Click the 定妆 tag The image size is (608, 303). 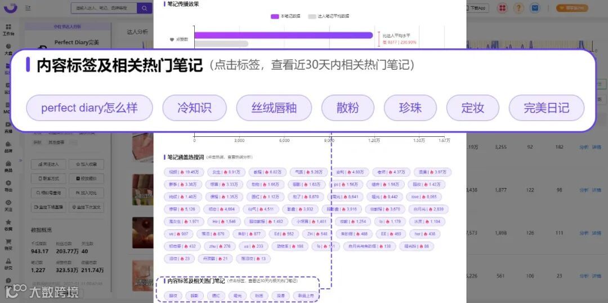pos(473,108)
